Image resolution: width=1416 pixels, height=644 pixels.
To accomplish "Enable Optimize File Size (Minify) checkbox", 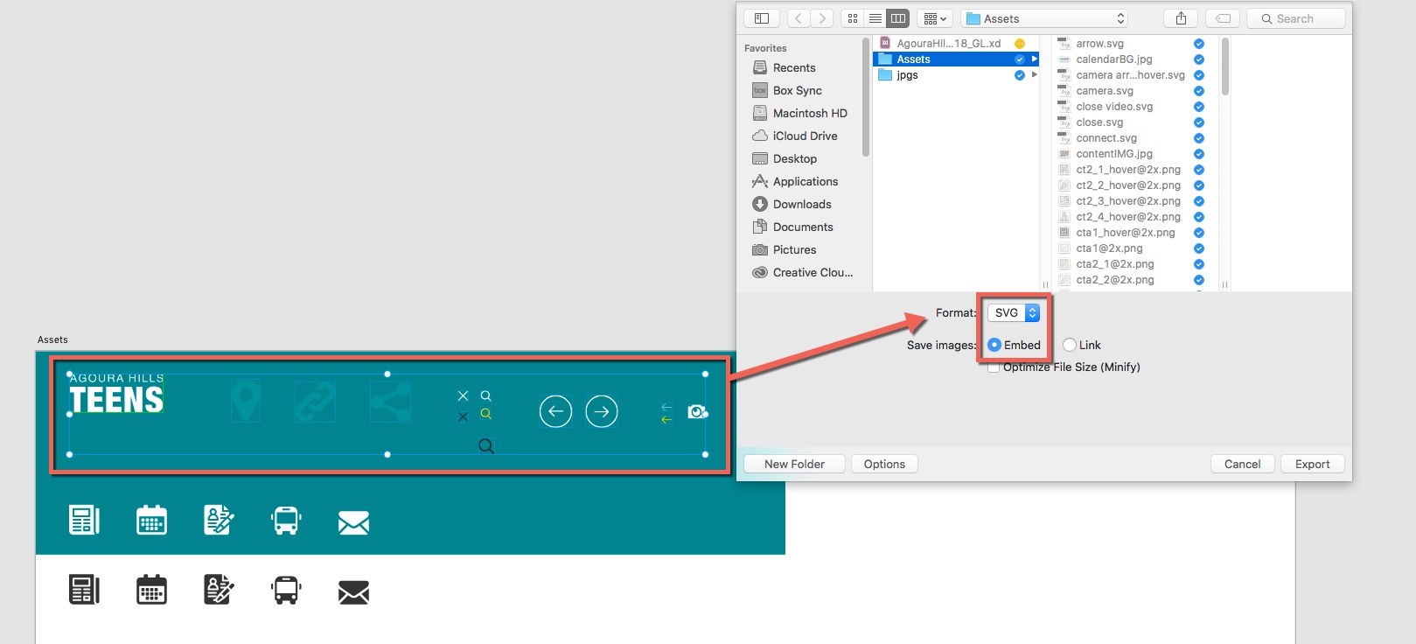I will pos(994,367).
